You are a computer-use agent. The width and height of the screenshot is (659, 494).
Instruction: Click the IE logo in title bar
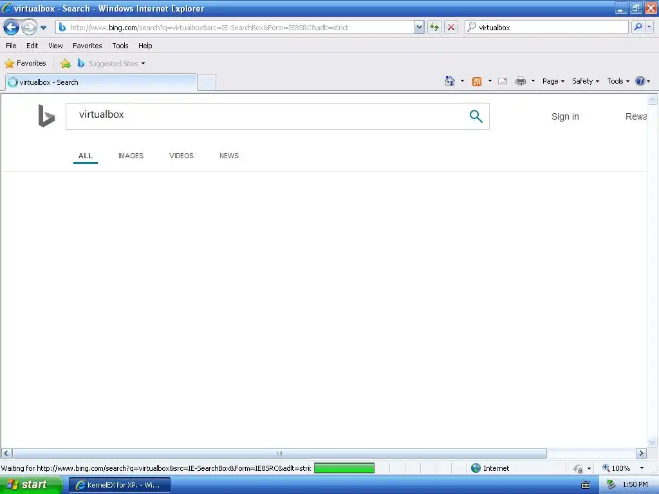6,8
